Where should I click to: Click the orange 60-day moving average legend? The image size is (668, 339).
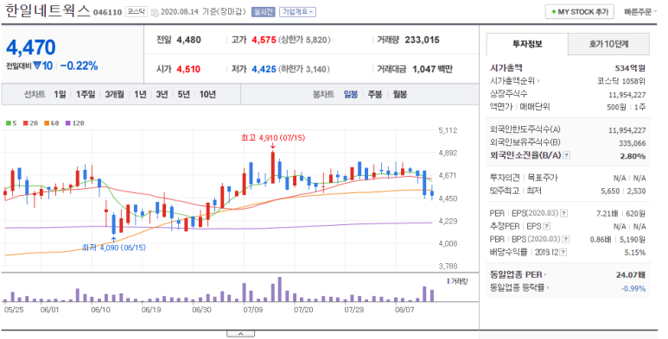[x=52, y=123]
